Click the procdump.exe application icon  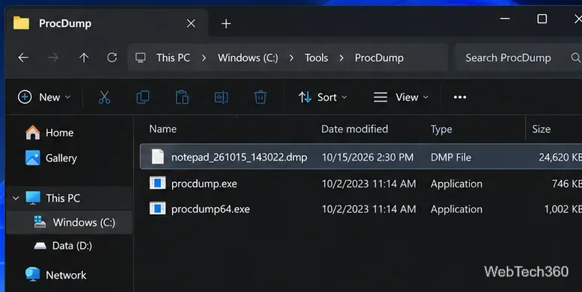pos(157,183)
